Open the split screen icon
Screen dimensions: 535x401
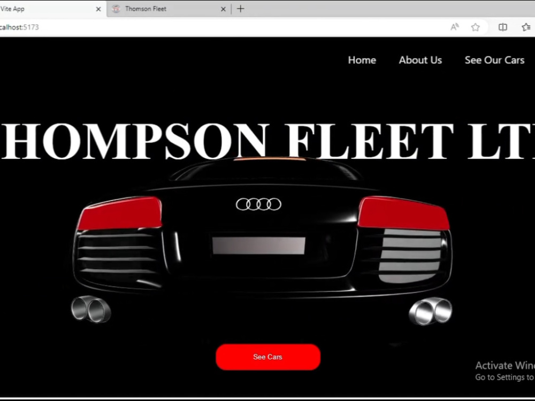click(x=502, y=27)
